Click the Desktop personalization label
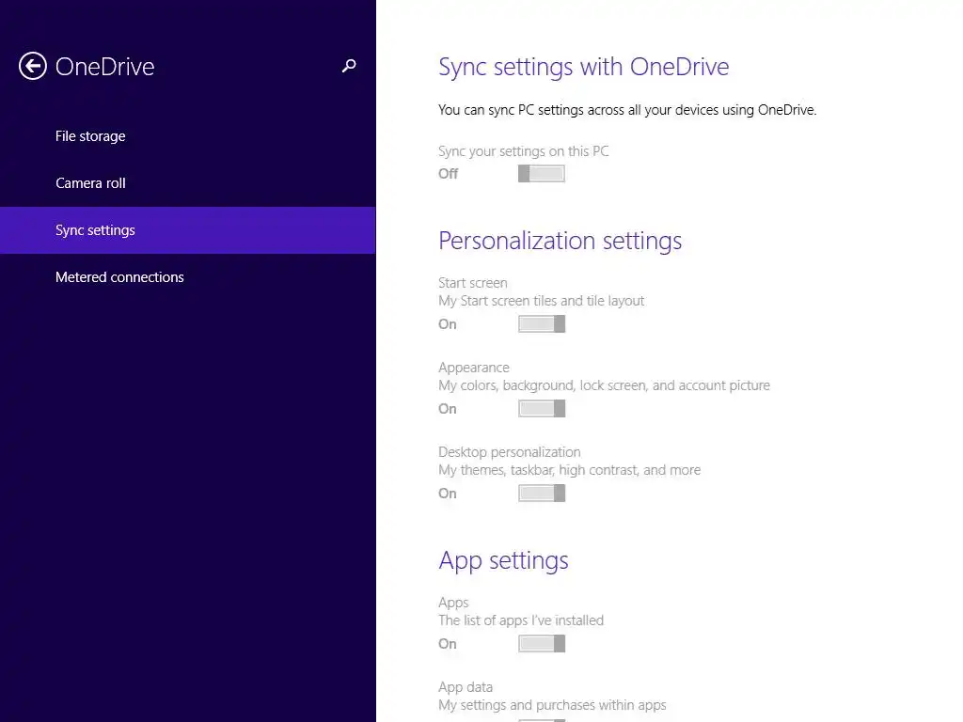 (x=509, y=452)
